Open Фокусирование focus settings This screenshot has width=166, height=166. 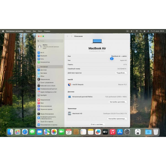[45, 106]
